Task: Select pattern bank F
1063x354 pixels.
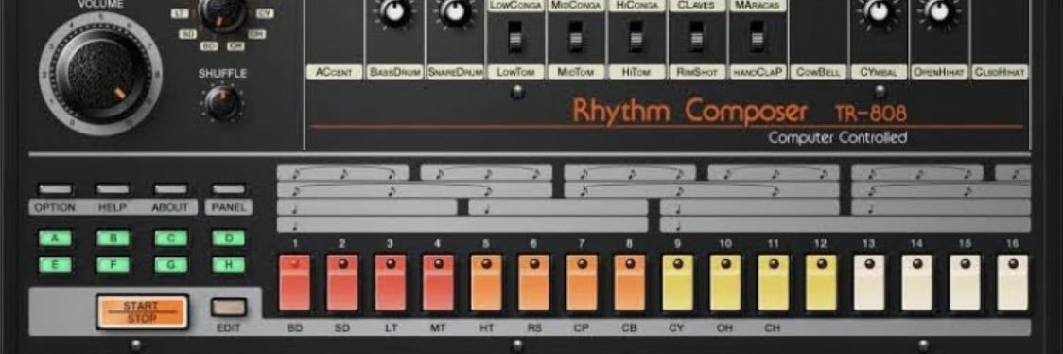Action: point(113,264)
